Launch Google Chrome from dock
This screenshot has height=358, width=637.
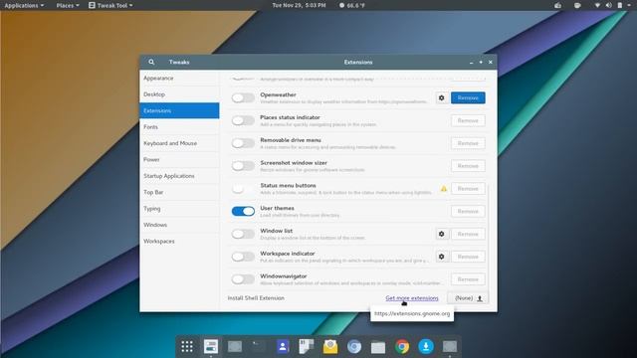(x=402, y=346)
